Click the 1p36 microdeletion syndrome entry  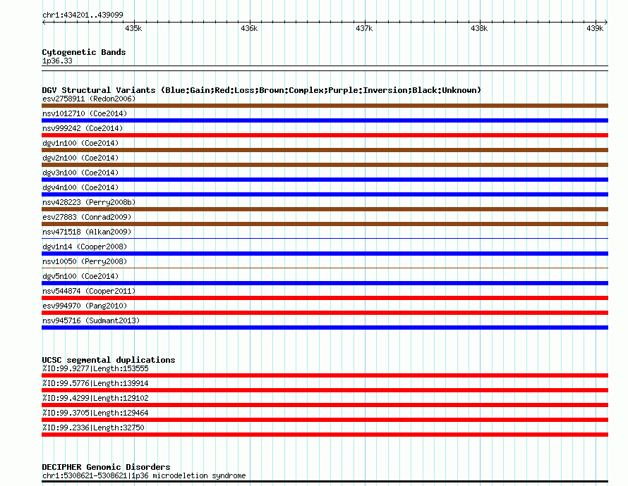pyautogui.click(x=144, y=475)
